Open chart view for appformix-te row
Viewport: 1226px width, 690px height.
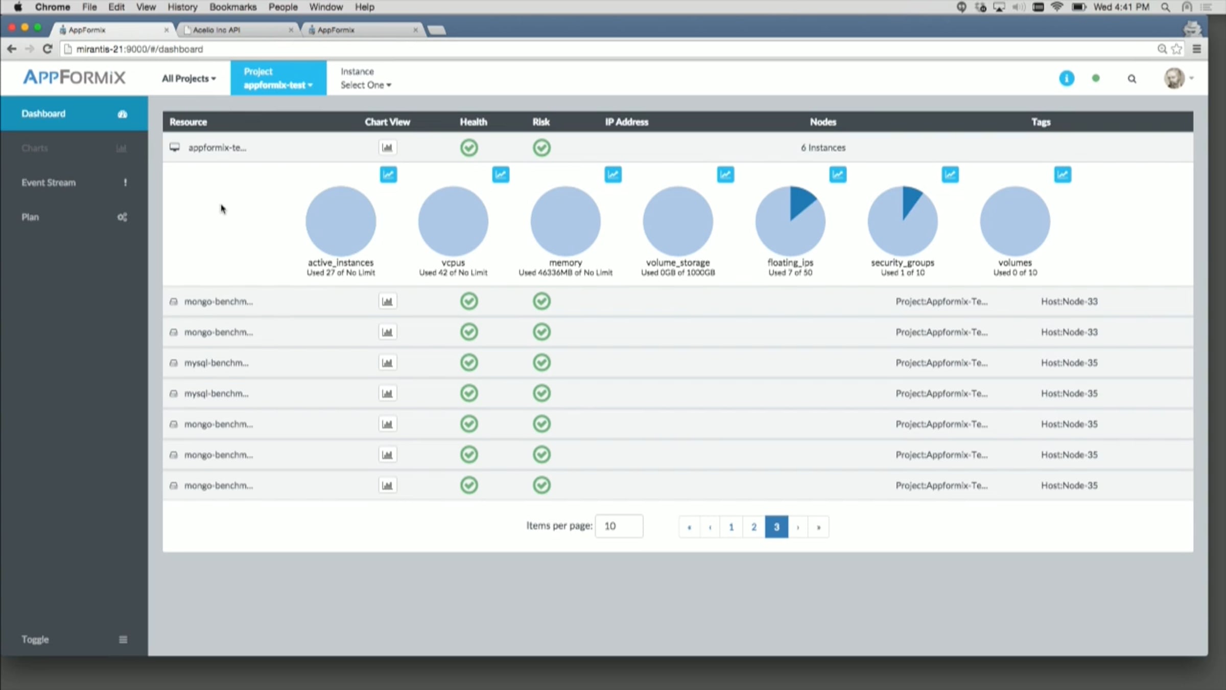387,148
